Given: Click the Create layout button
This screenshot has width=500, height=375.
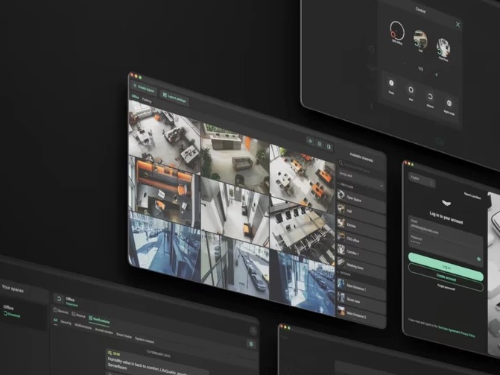Looking at the screenshot, I should (145, 88).
